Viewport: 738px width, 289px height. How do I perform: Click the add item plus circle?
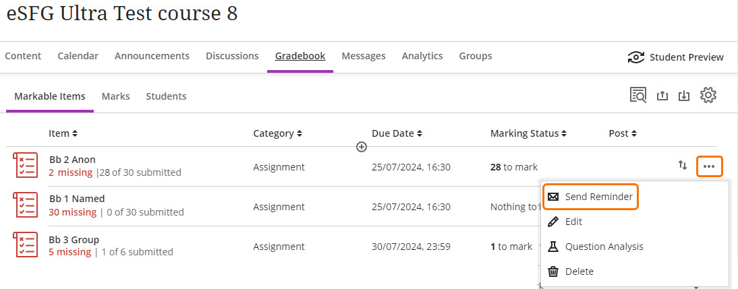pyautogui.click(x=362, y=147)
